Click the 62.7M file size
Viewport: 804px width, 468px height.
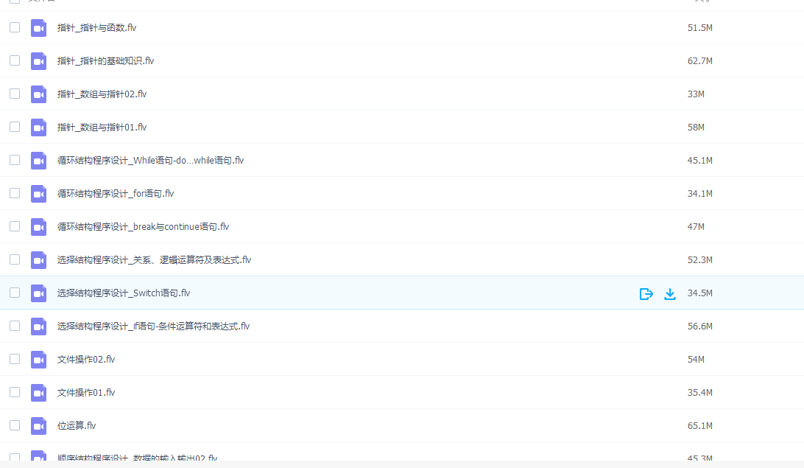click(x=700, y=61)
